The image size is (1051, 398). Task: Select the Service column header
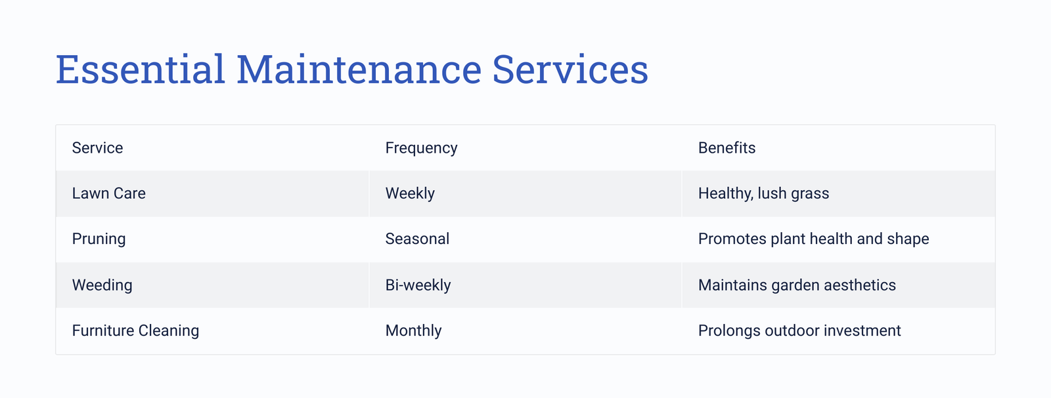[212, 148]
